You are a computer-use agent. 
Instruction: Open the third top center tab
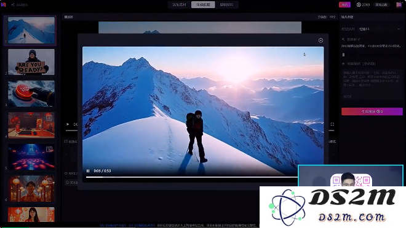point(226,5)
